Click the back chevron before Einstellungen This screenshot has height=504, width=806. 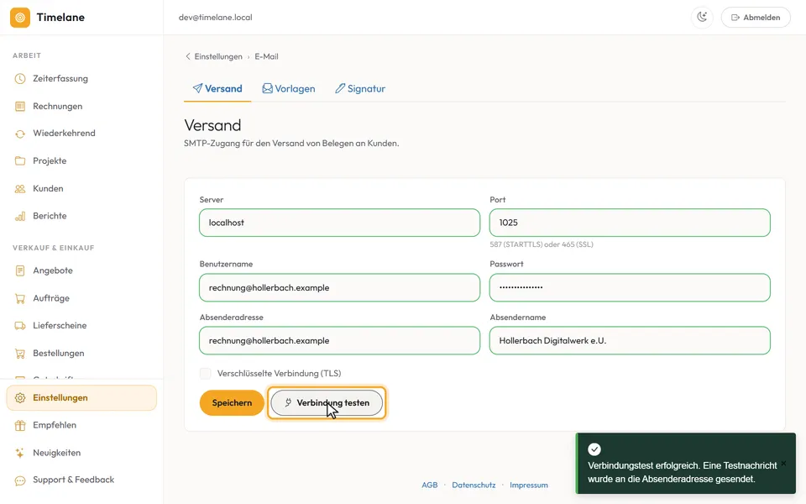(x=187, y=56)
